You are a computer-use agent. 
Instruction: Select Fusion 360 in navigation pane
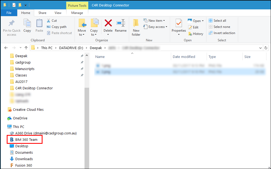click(21, 166)
